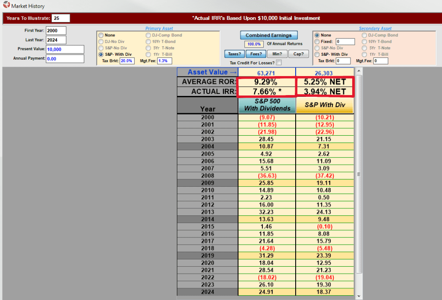Edit the Secondary Asset Tax Brkt field
Screen dimensions: 442x300
(343, 61)
